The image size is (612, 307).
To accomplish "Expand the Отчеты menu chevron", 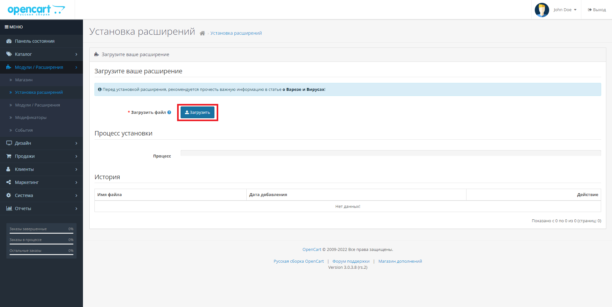I will [x=76, y=208].
